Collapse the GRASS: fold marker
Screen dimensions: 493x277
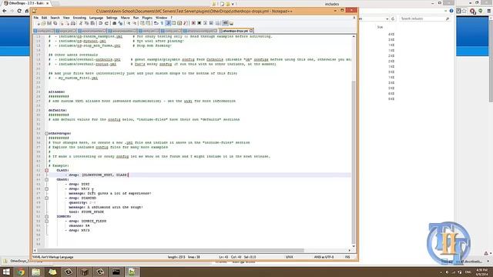(46, 179)
